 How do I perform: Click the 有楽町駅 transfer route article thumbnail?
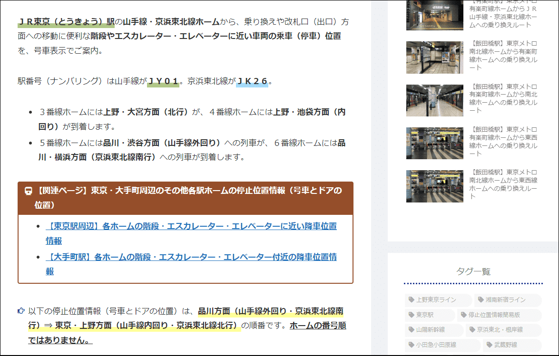click(x=434, y=15)
